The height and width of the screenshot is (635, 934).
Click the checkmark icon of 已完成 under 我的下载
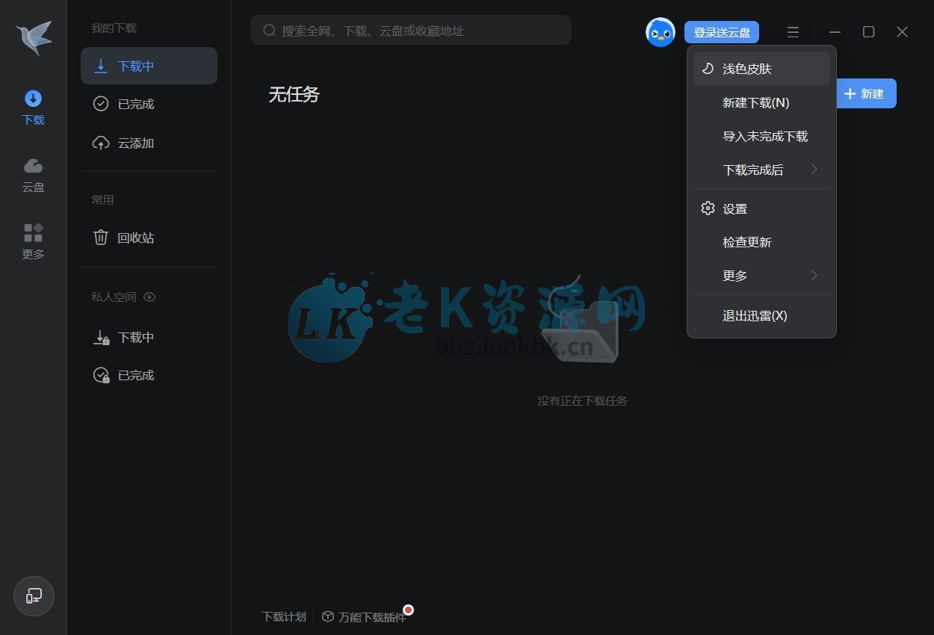click(101, 104)
